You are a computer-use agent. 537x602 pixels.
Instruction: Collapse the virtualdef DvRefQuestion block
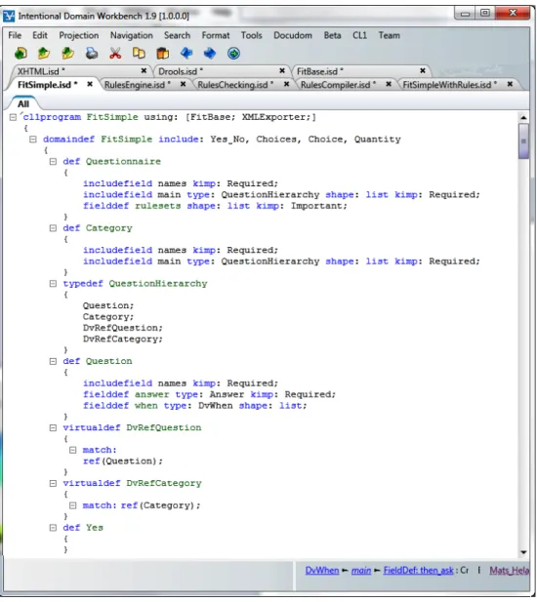53,427
